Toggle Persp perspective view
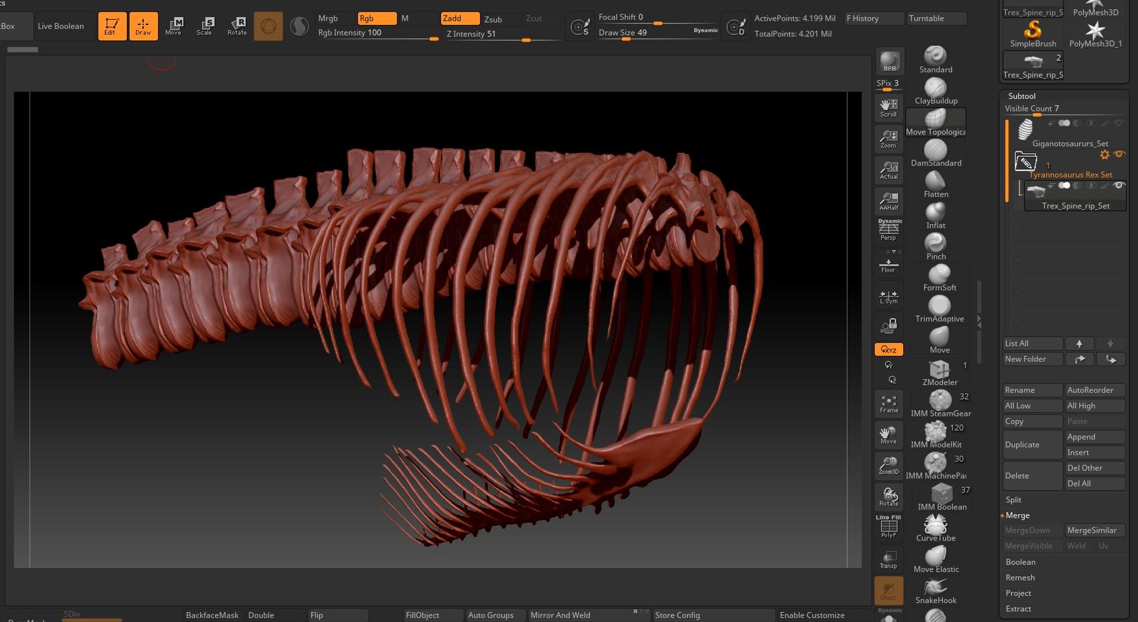This screenshot has height=622, width=1138. pyautogui.click(x=889, y=230)
